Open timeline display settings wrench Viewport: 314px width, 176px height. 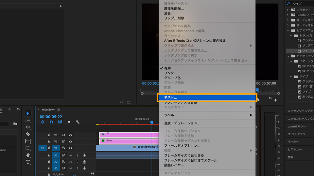78,122
